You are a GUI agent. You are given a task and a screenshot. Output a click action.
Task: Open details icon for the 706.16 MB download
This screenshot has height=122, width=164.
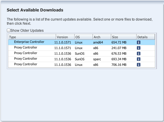pyautogui.click(x=138, y=65)
